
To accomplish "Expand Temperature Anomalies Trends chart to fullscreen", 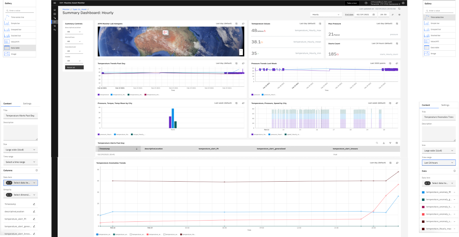I will pyautogui.click(x=396, y=162).
